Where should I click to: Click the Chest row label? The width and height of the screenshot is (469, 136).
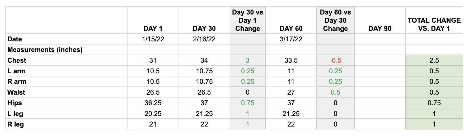[x=66, y=60]
